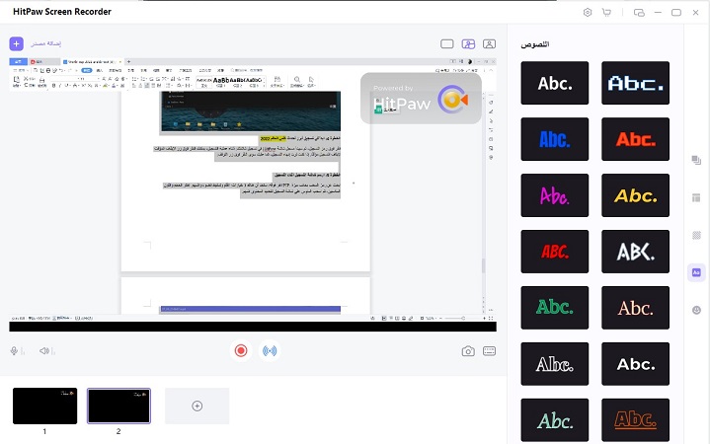This screenshot has height=444, width=710.
Task: Open the stickers emoji sidebar icon
Action: click(x=696, y=310)
